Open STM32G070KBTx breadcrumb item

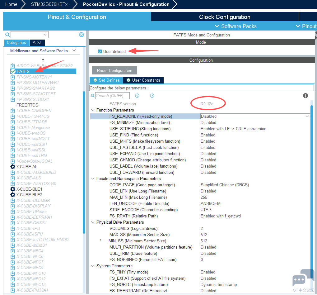49,4
